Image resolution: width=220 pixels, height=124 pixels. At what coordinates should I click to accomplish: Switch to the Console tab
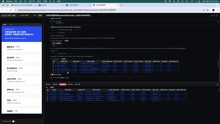click(48, 84)
